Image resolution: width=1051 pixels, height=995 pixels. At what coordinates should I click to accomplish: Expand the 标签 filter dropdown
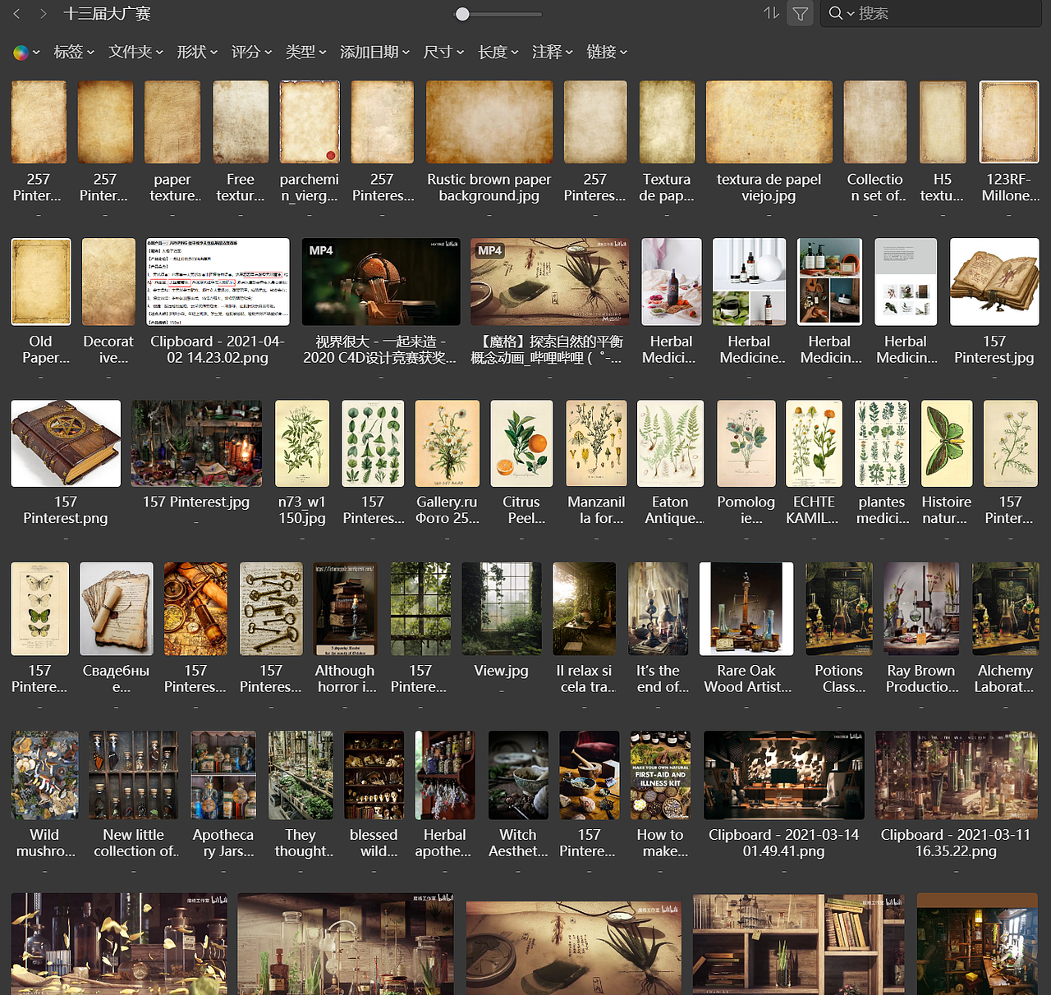(x=74, y=52)
